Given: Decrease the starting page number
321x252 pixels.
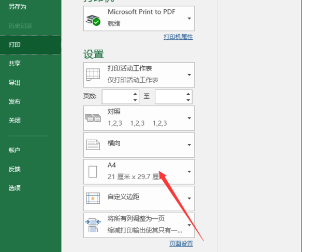Looking at the screenshot, I should pyautogui.click(x=135, y=100).
